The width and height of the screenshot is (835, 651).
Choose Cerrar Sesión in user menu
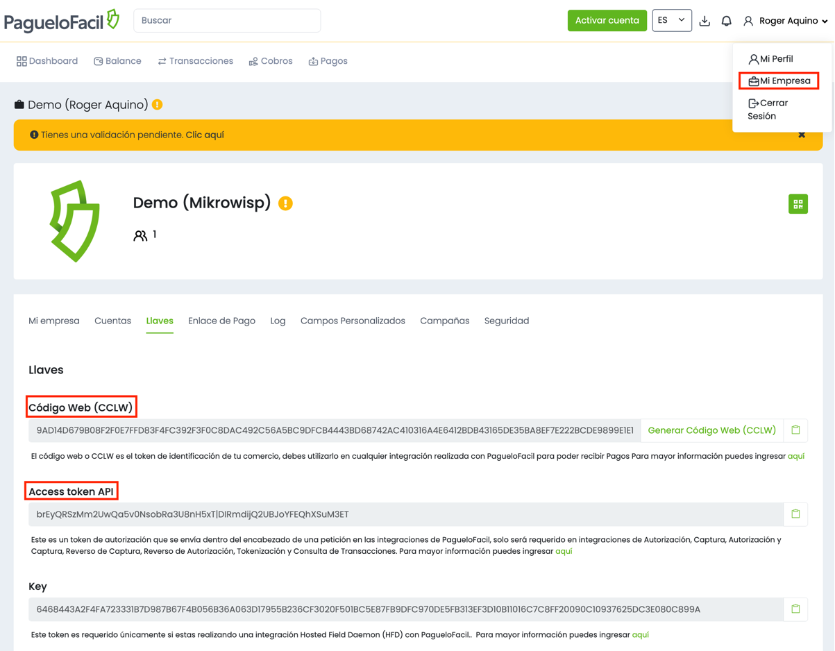[768, 110]
